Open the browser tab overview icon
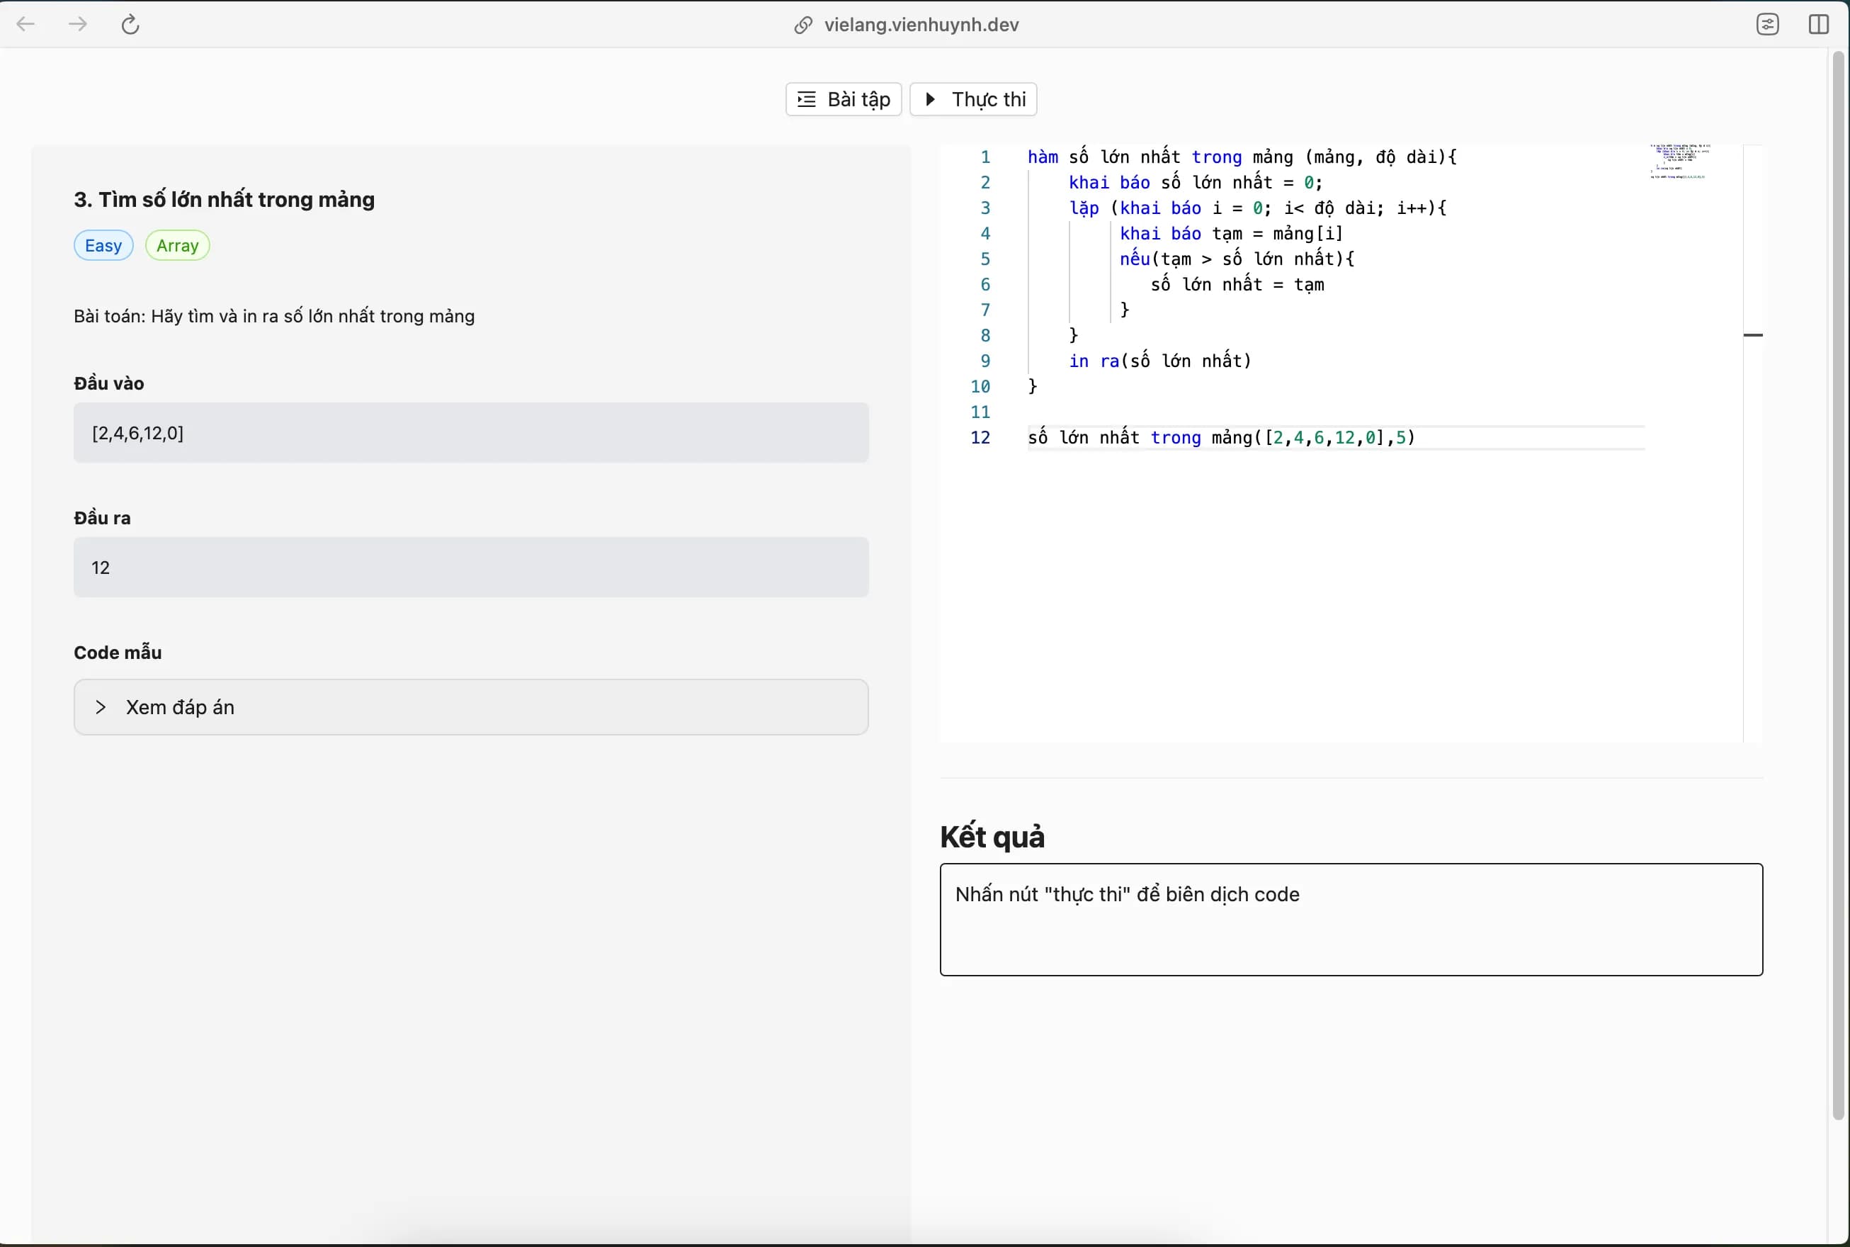This screenshot has height=1247, width=1850. pos(1767,25)
